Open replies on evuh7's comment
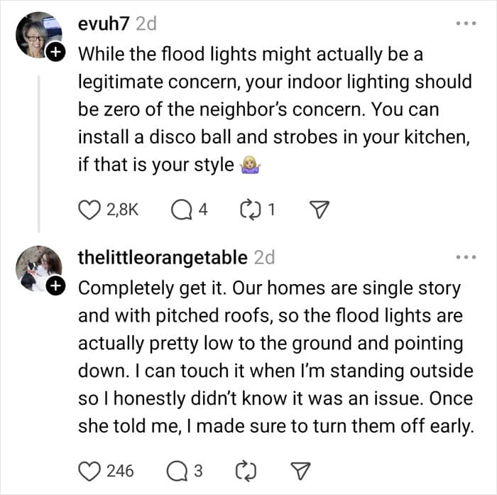Image resolution: width=497 pixels, height=495 pixels. click(x=182, y=210)
